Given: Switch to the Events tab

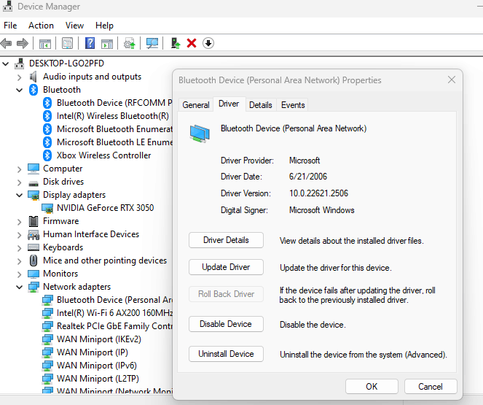Looking at the screenshot, I should [293, 105].
